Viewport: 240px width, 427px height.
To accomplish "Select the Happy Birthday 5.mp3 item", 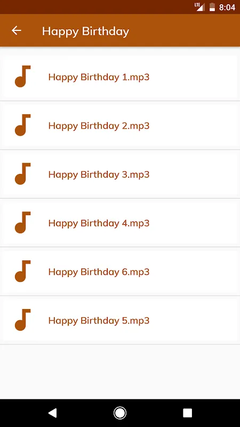I will [x=120, y=321].
